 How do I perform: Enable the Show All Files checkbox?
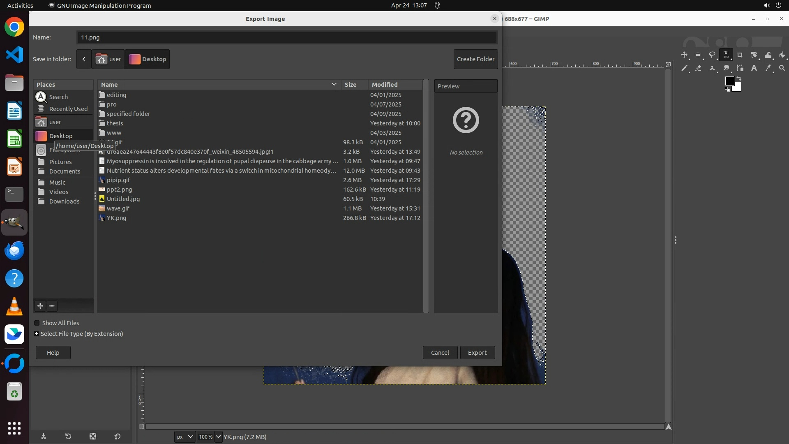(37, 323)
